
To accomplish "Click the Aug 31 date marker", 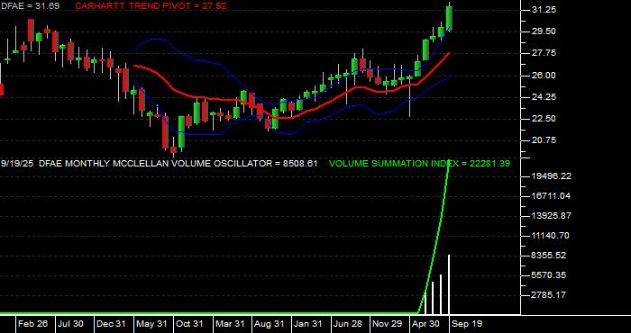I will click(270, 324).
